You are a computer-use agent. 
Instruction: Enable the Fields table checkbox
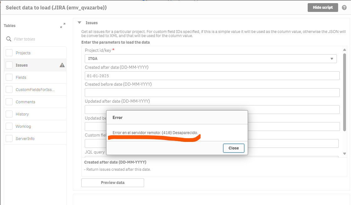(x=9, y=77)
